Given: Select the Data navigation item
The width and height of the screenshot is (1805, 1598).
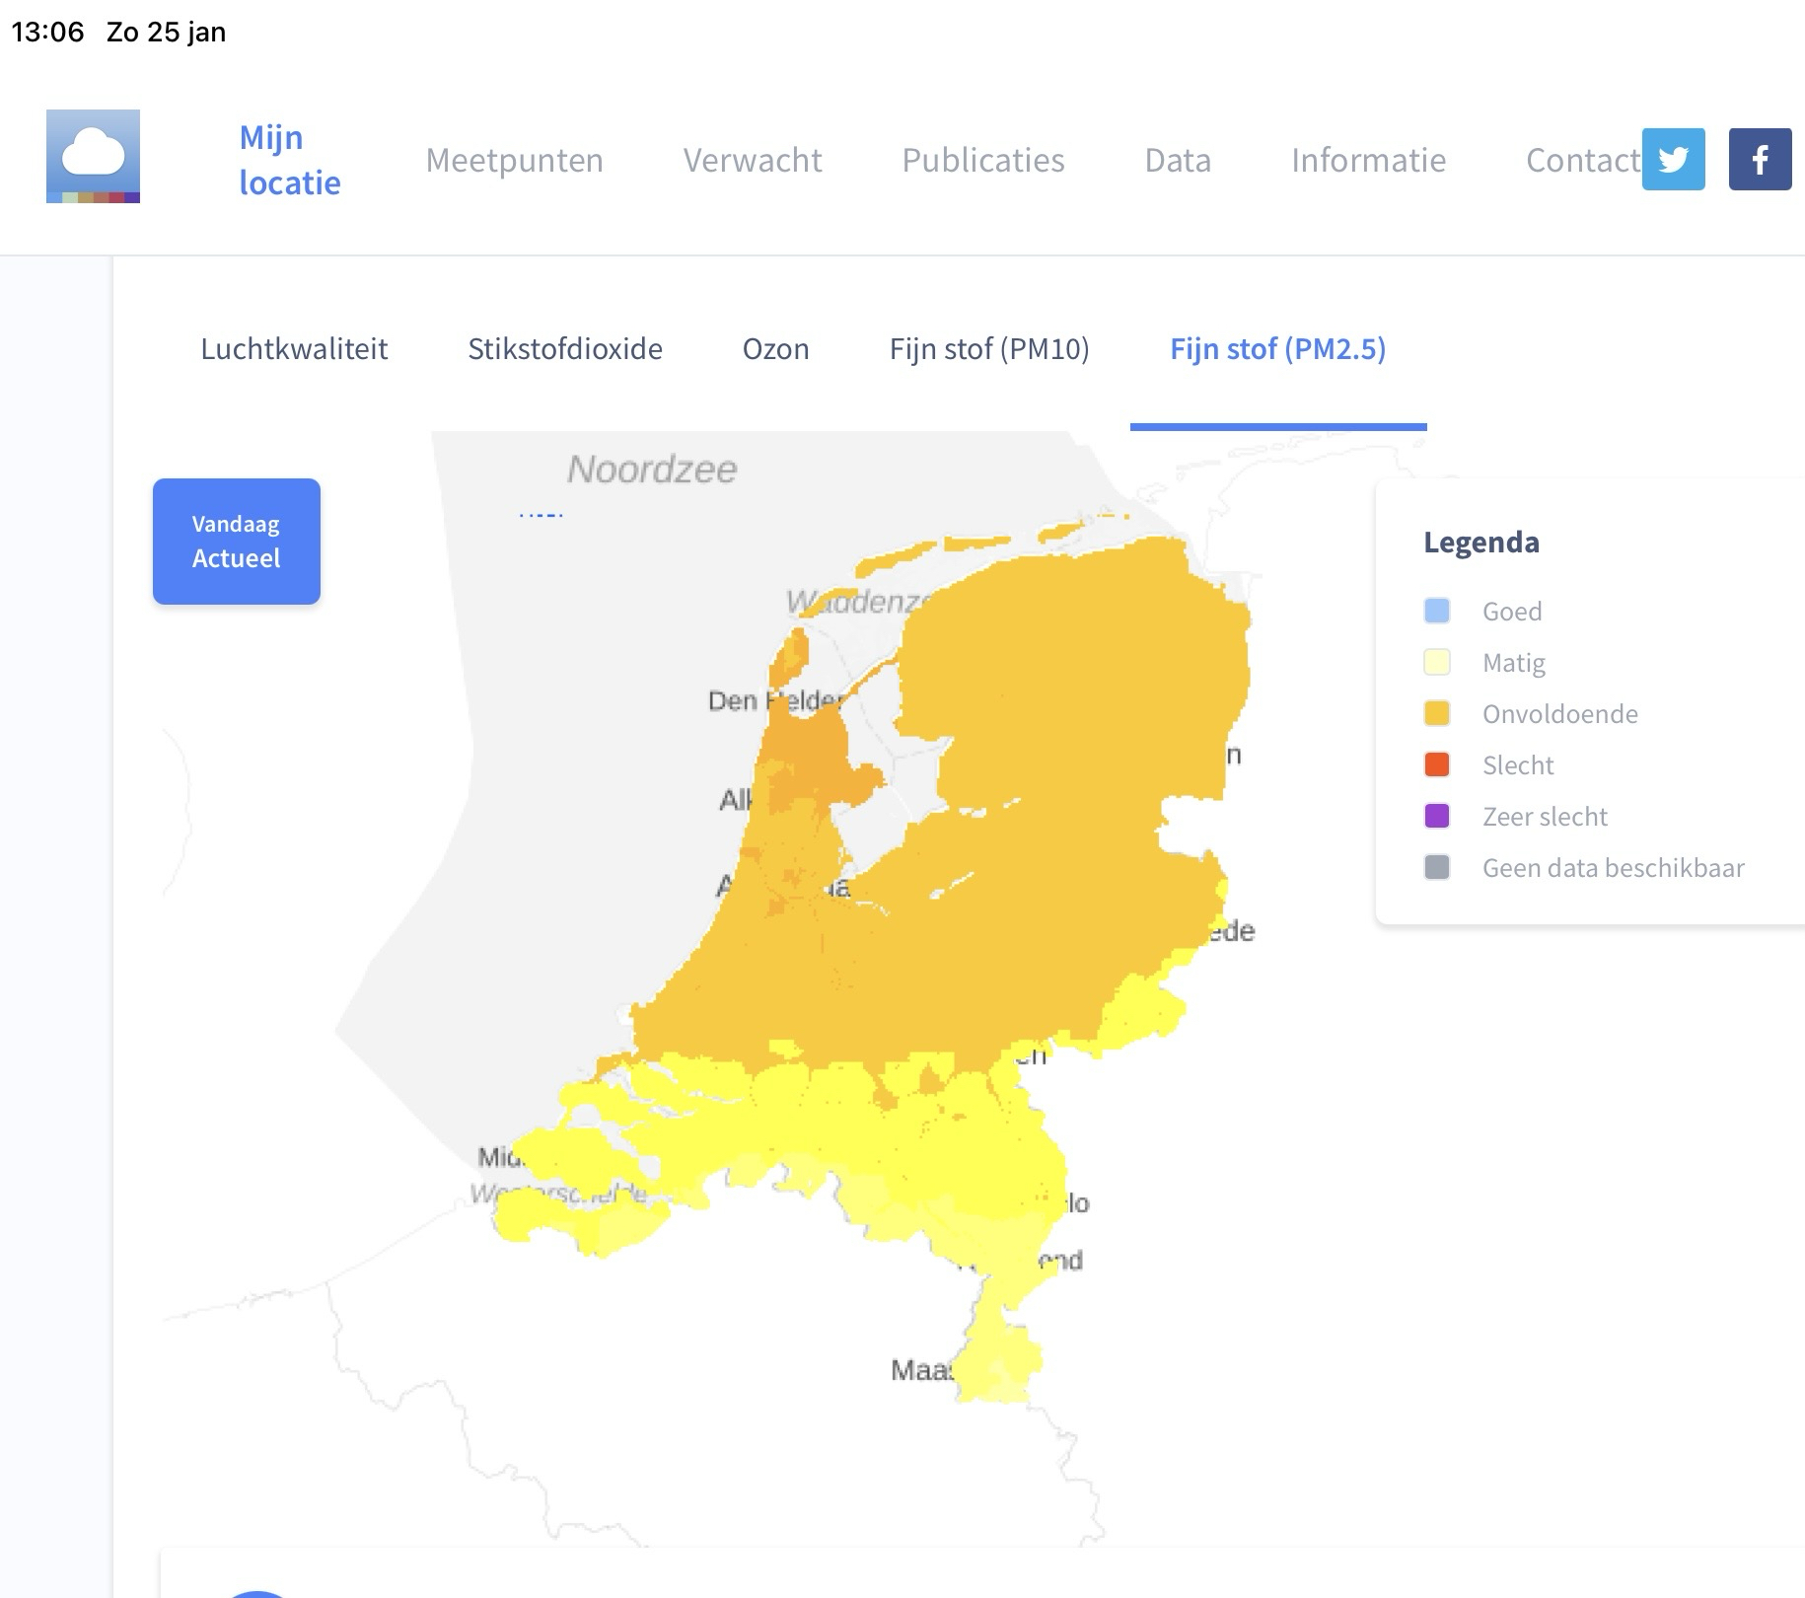Looking at the screenshot, I should coord(1178,160).
